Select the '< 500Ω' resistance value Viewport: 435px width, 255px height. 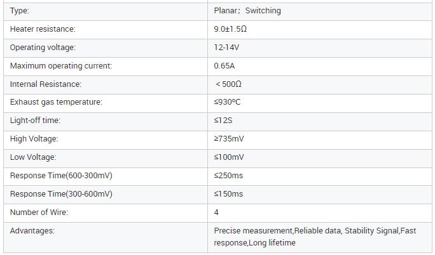[x=228, y=84]
